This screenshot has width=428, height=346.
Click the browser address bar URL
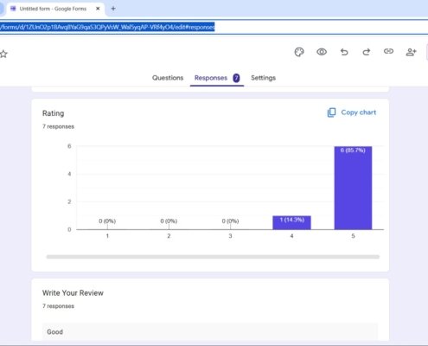107,27
